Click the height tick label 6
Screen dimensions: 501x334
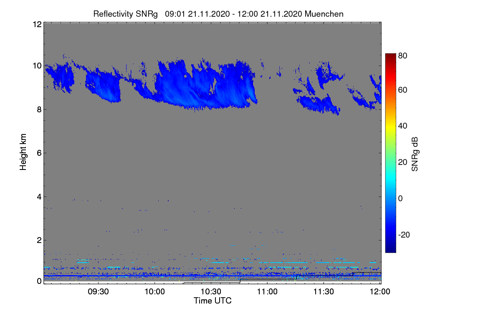tap(39, 153)
